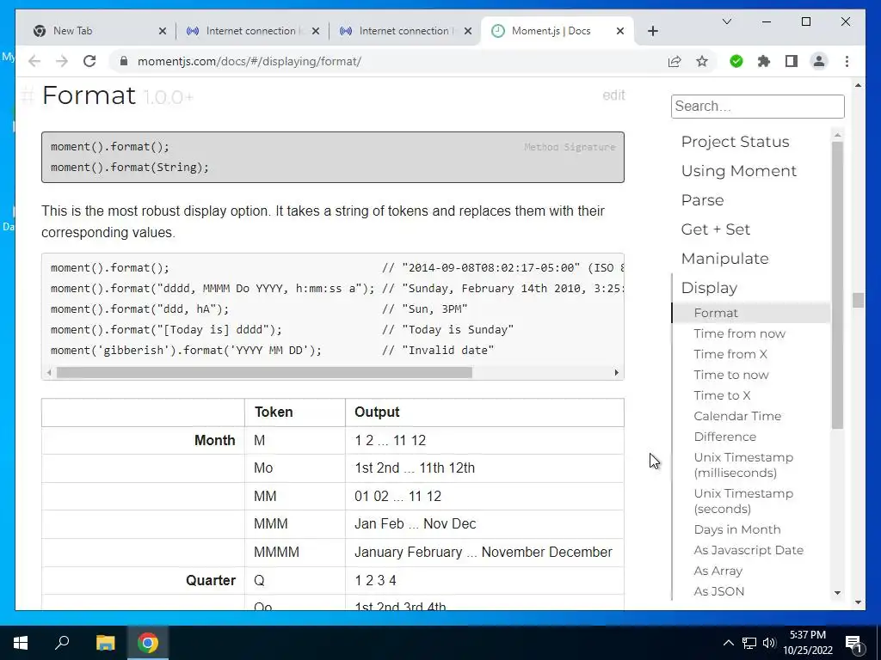This screenshot has height=660, width=881.
Task: Select Time to now in sidebar
Action: (731, 375)
